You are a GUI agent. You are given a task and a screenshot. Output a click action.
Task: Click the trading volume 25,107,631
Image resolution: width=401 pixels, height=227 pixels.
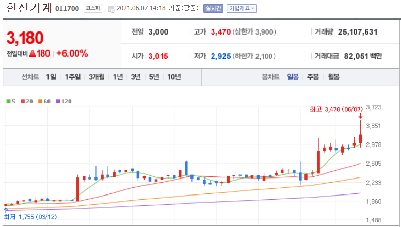[x=358, y=32]
